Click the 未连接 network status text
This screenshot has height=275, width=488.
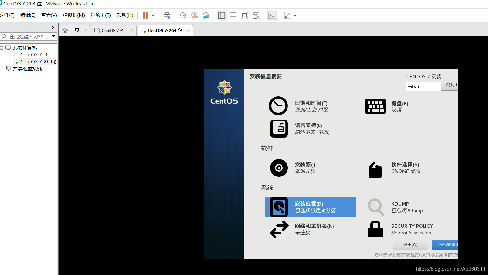(x=303, y=233)
